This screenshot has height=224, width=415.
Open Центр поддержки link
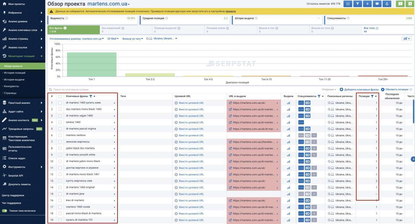click(13, 195)
